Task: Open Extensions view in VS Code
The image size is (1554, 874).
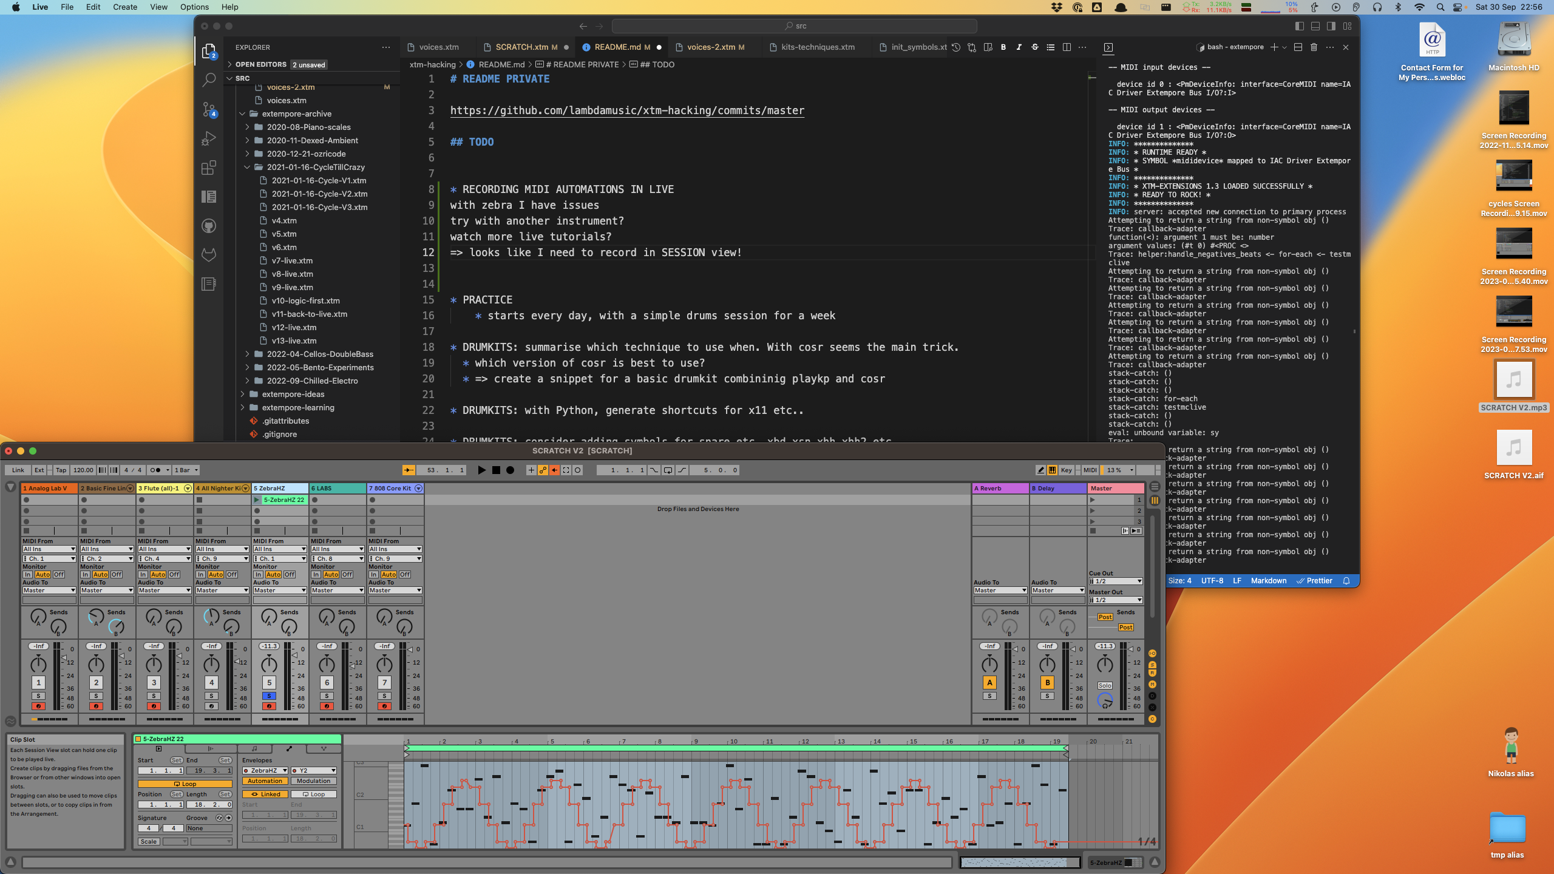Action: [x=208, y=168]
